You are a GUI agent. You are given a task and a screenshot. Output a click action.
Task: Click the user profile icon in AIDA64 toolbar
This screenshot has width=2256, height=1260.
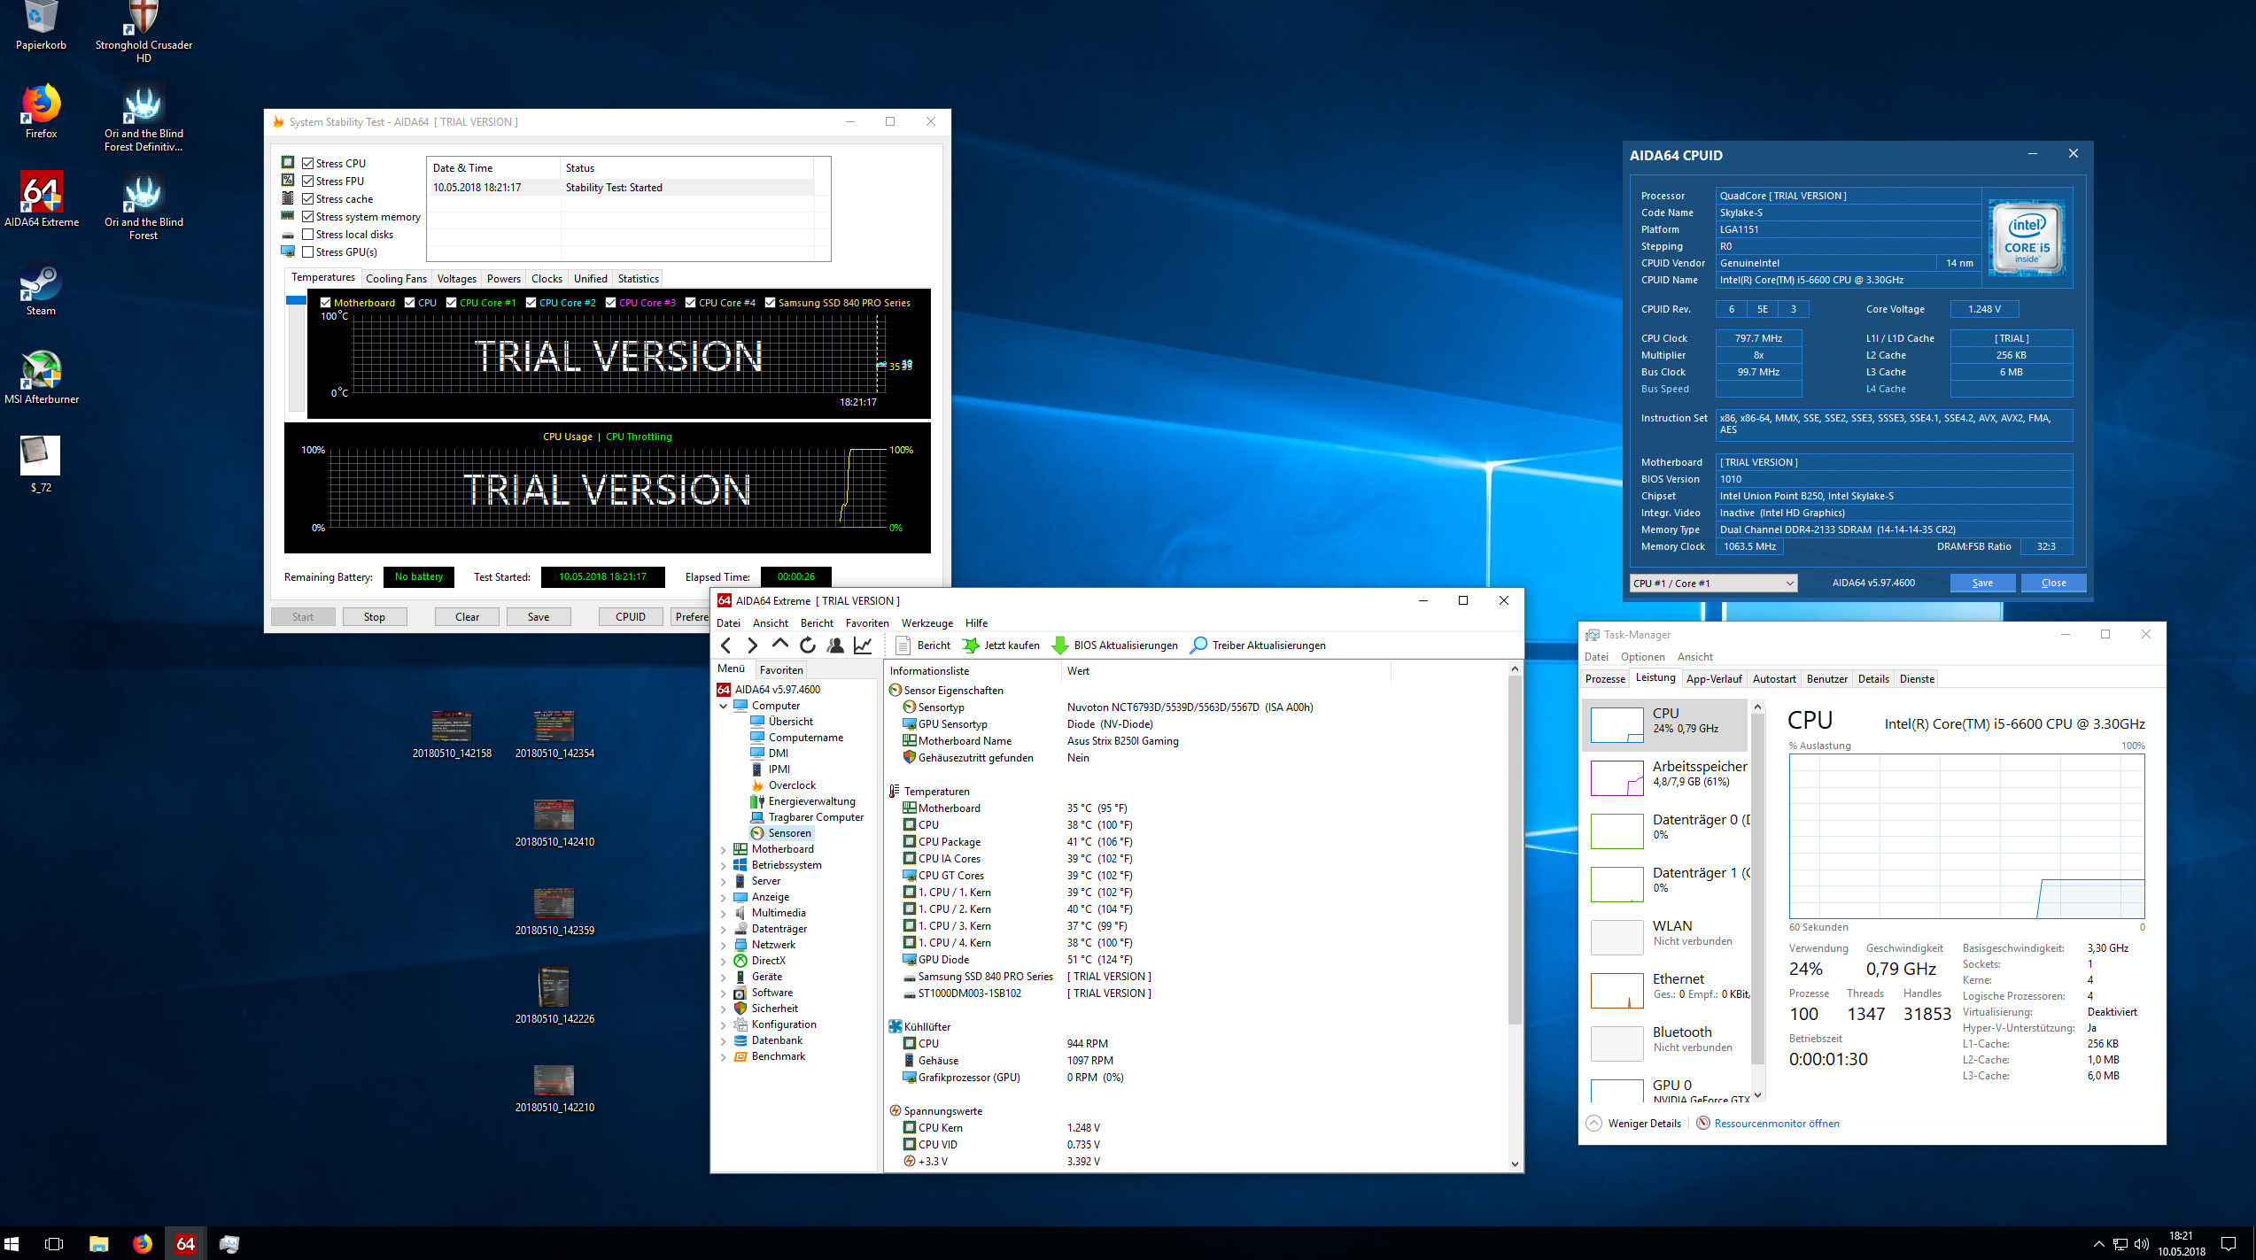pos(834,645)
